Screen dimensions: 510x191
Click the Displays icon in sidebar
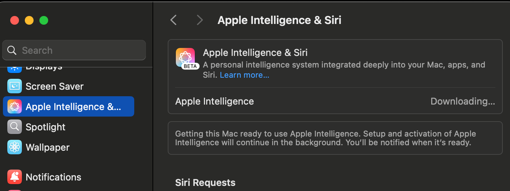[x=15, y=68]
